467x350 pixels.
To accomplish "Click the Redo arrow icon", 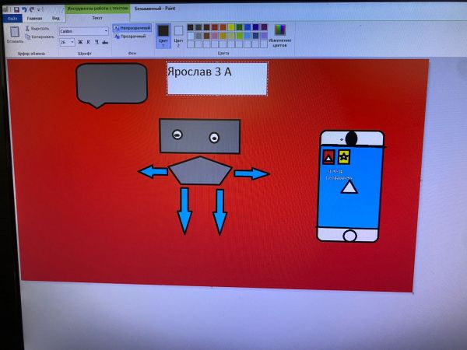I will [x=31, y=9].
